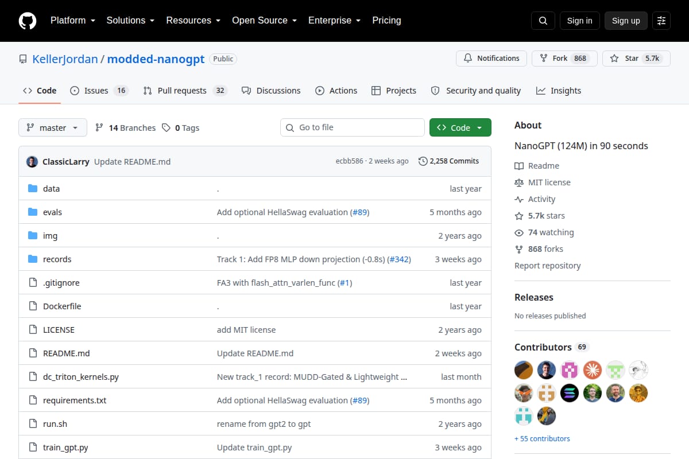
Task: Open the GitHub homepage logo
Action: coord(28,21)
